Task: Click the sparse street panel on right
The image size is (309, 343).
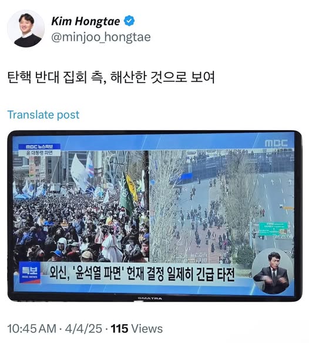Action: tap(221, 207)
